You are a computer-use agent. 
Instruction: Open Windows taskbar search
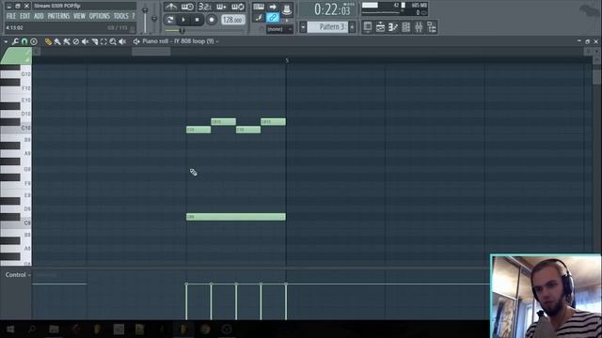pos(32,330)
